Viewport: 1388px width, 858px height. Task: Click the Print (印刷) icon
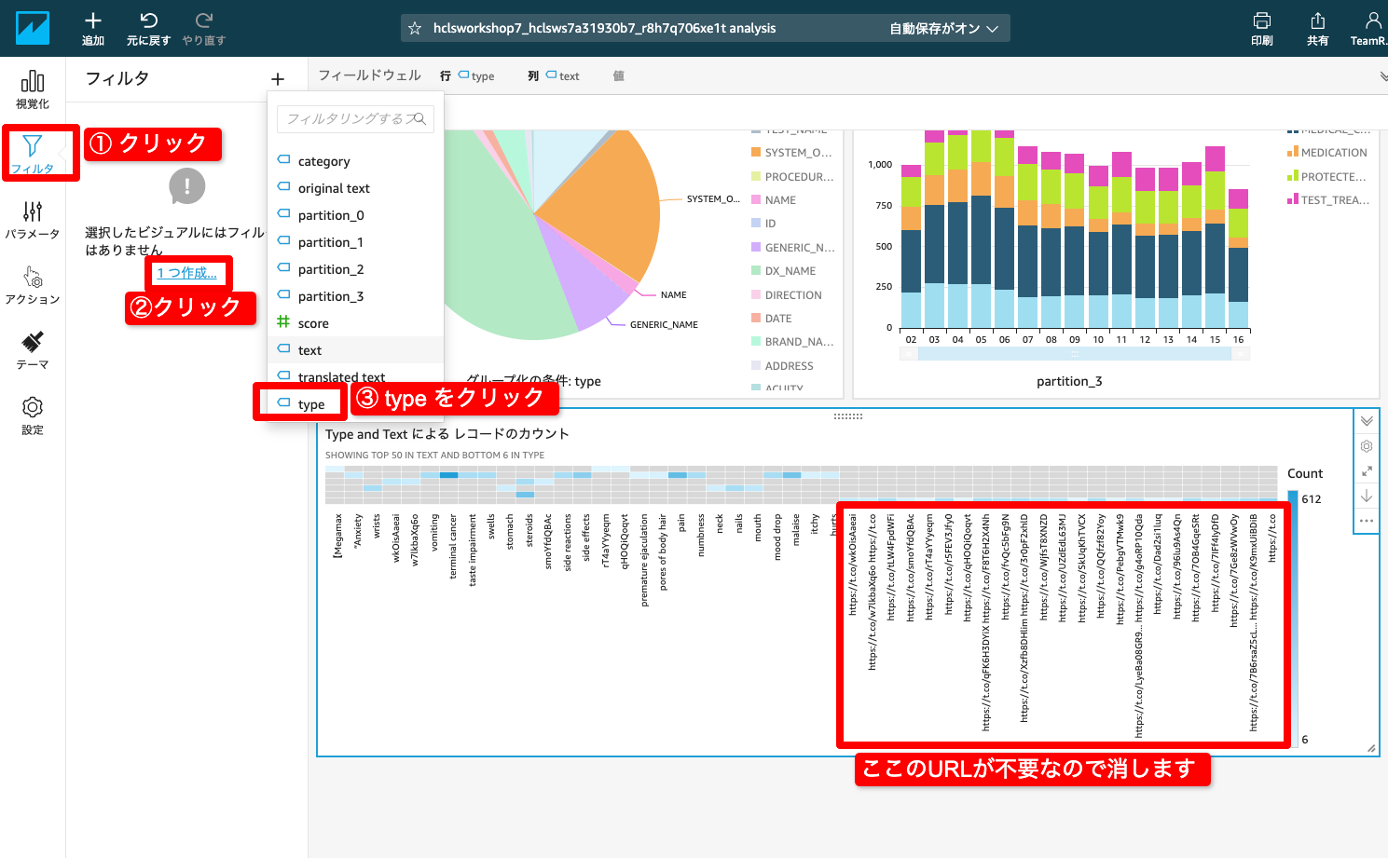(1262, 20)
